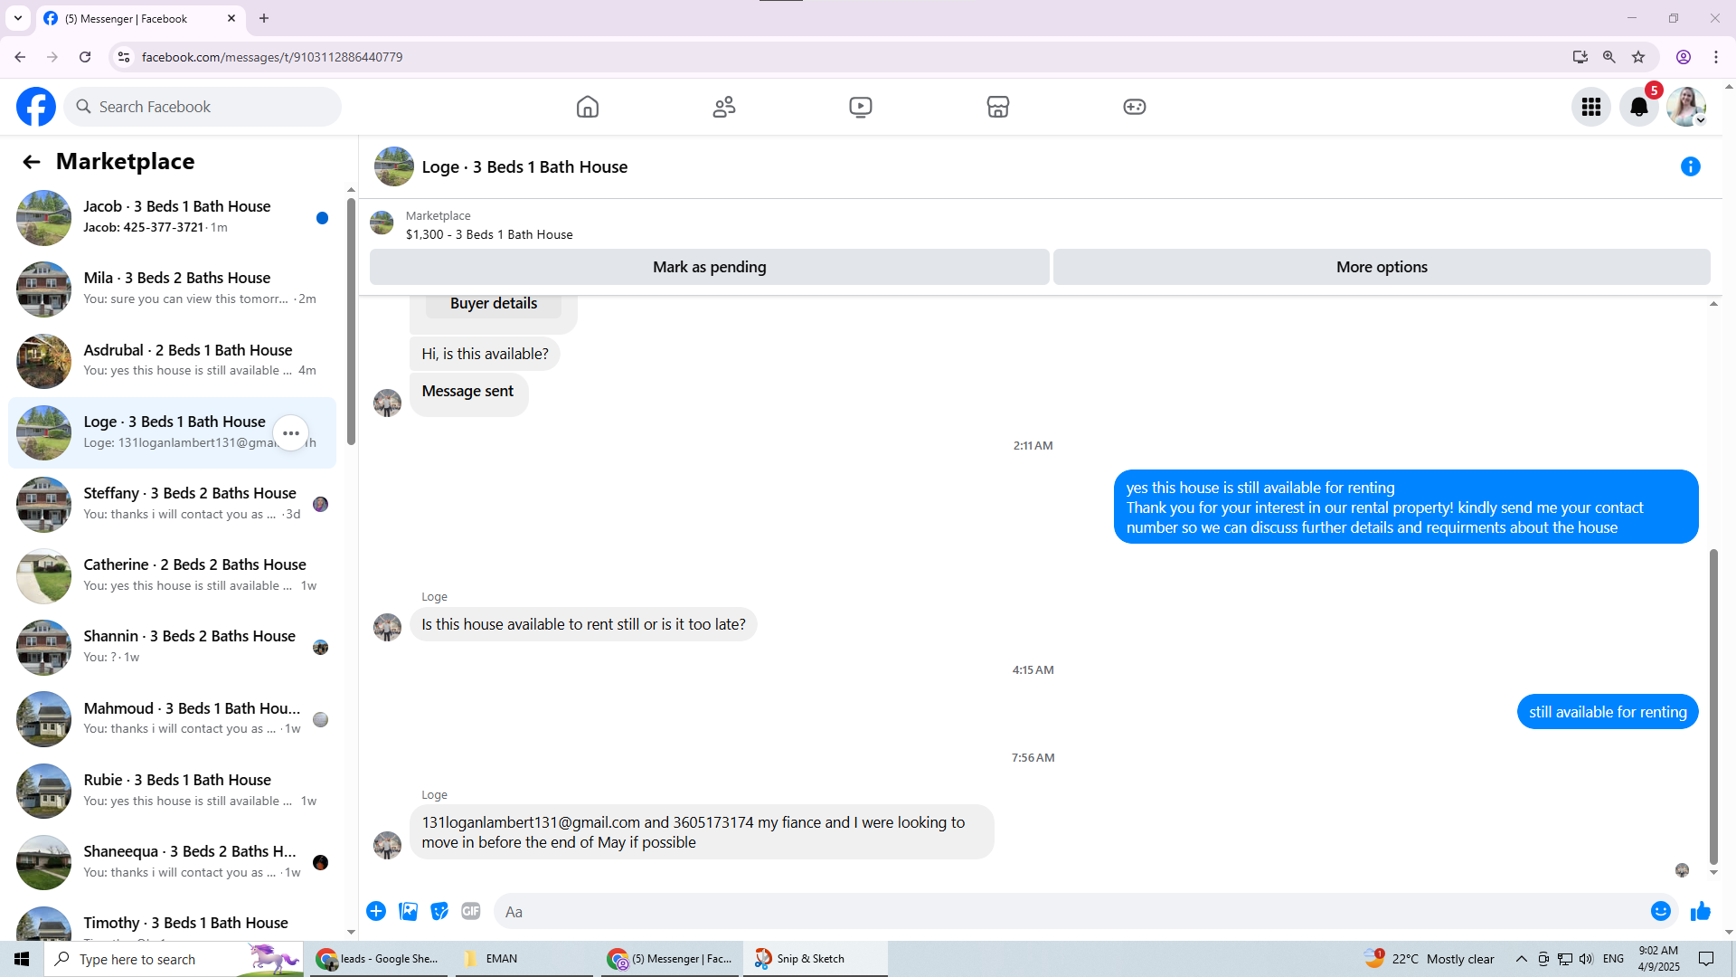Open the Jacob 3 Beds 1 Bath conversation
This screenshot has height=977, width=1736.
pyautogui.click(x=172, y=218)
